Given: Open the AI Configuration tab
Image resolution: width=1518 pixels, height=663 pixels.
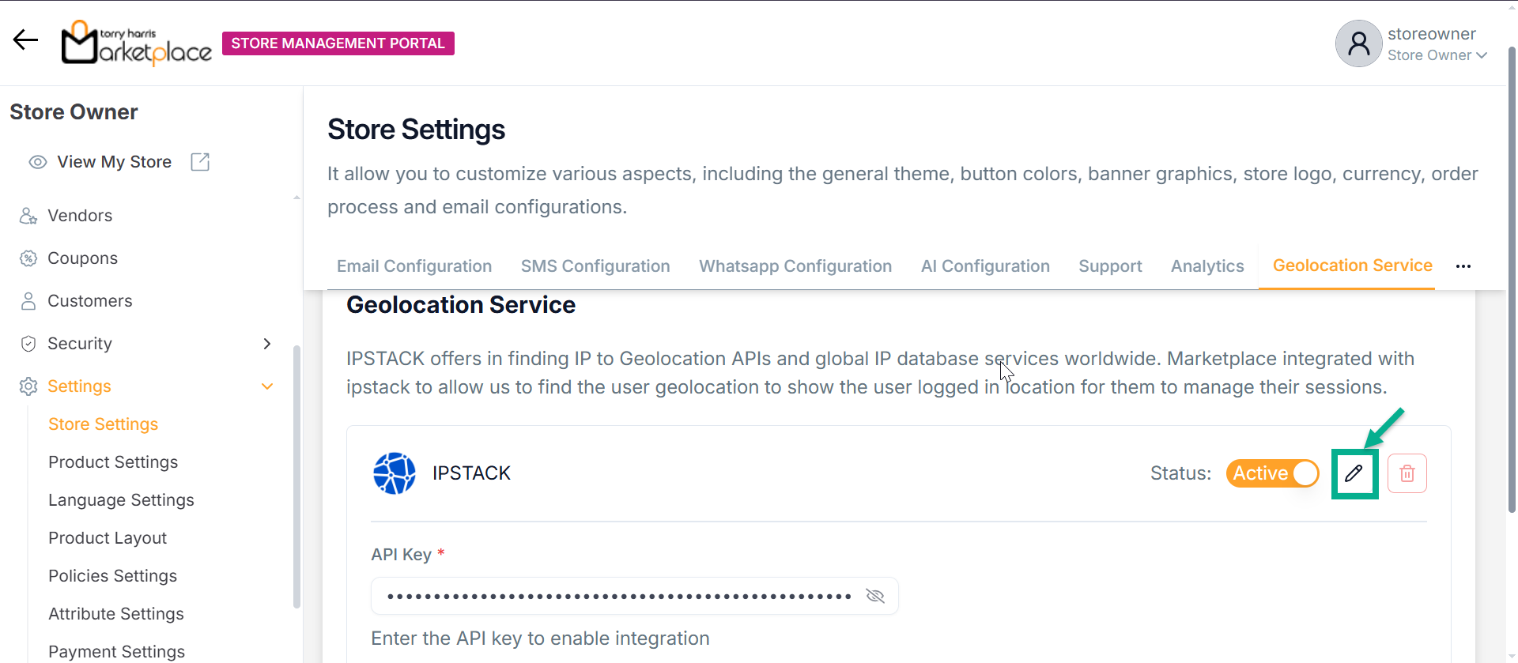Looking at the screenshot, I should pyautogui.click(x=985, y=266).
